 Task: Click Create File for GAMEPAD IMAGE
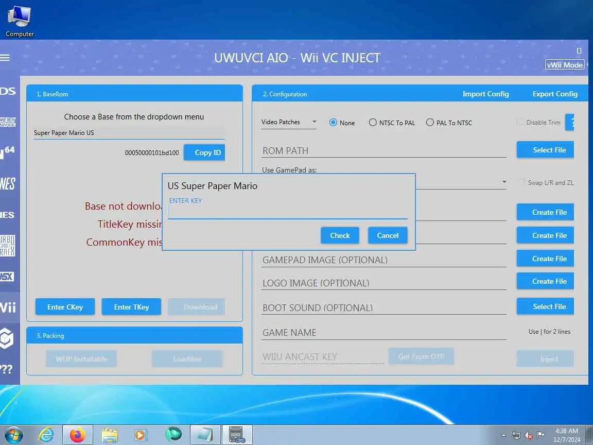tap(545, 259)
